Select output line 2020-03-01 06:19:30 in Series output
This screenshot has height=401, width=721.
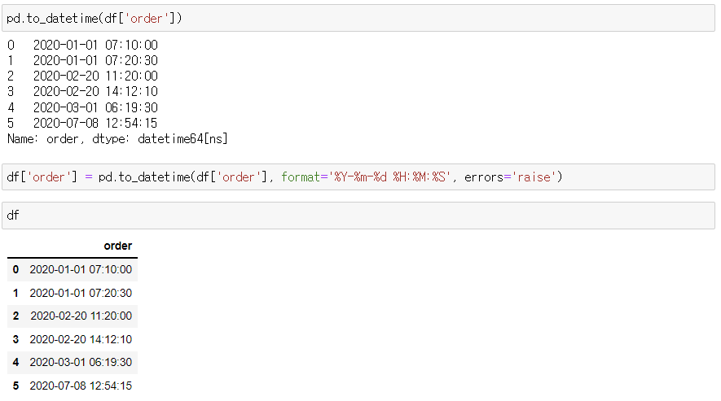95,107
